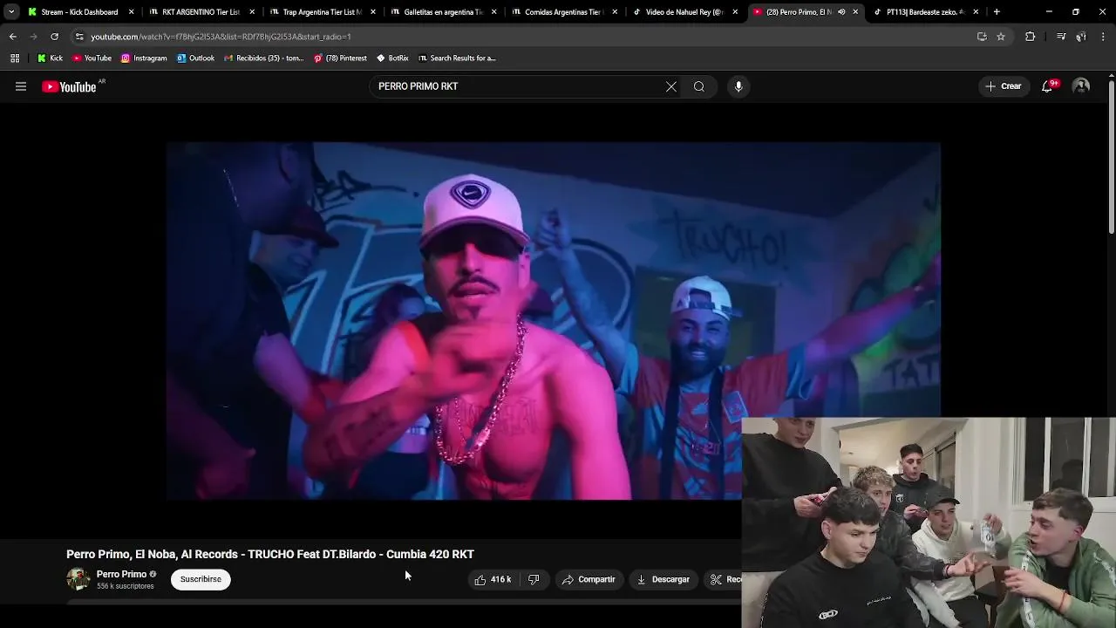The width and height of the screenshot is (1116, 628).
Task: Share the video with Compartir
Action: 589,579
